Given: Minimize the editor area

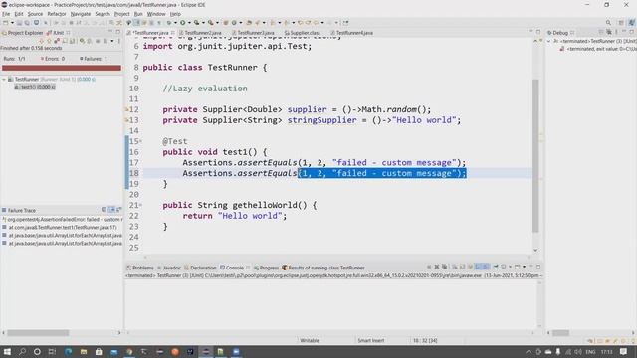Looking at the screenshot, I should tap(531, 32).
